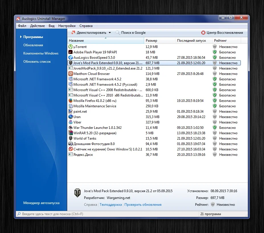This screenshot has width=264, height=233.
Task: Focus the search text field at bottom
Action: coord(105,214)
